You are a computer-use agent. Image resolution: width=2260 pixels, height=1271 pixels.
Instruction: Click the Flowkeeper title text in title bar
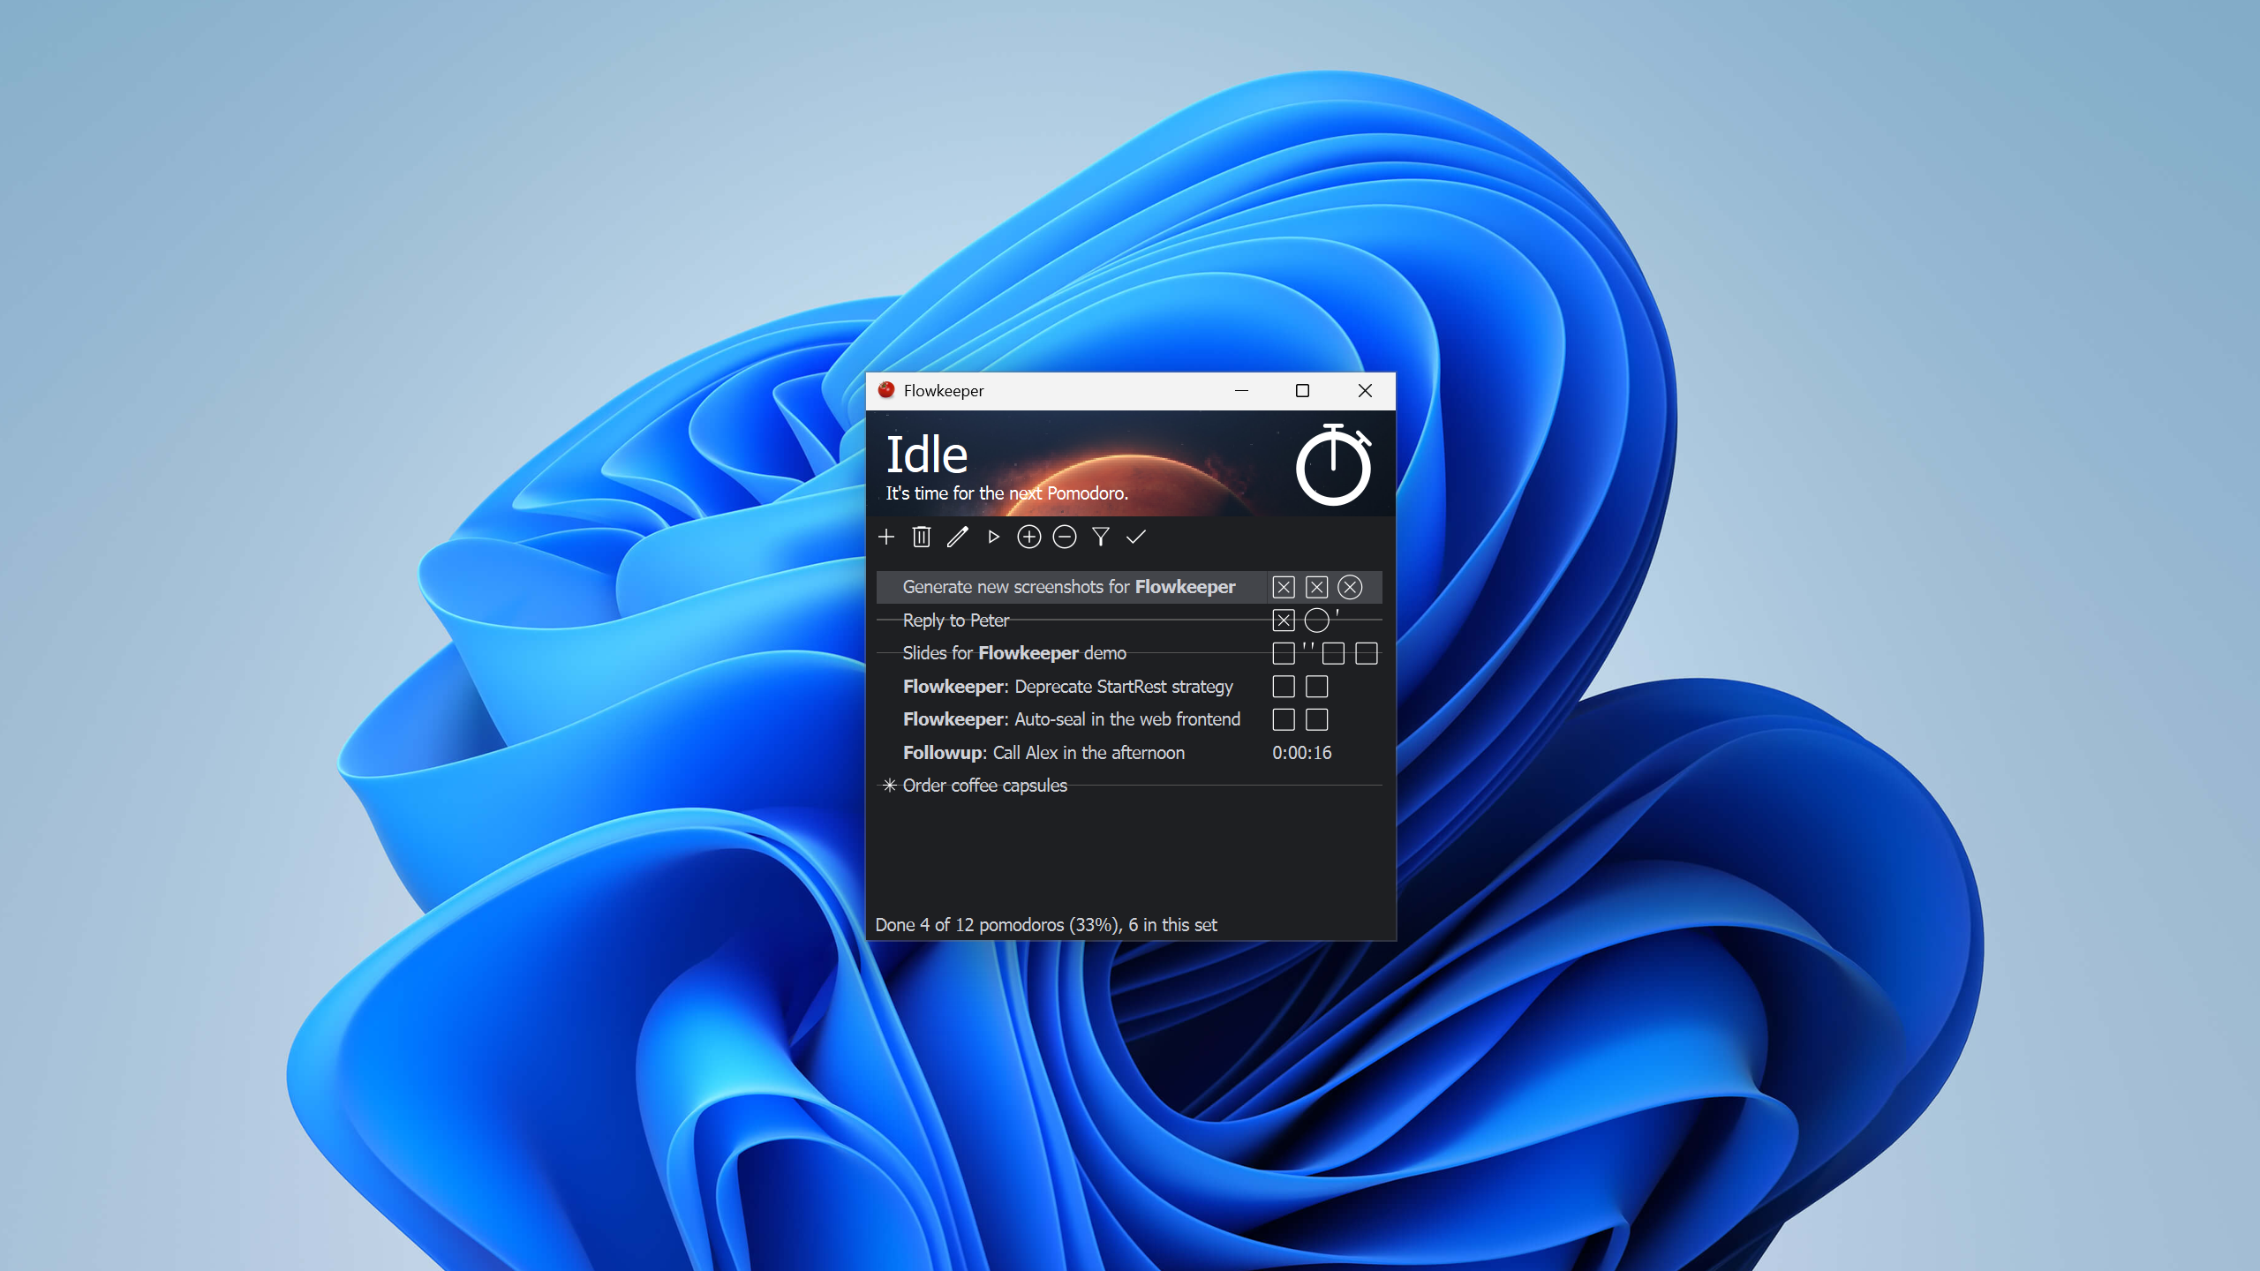coord(943,391)
